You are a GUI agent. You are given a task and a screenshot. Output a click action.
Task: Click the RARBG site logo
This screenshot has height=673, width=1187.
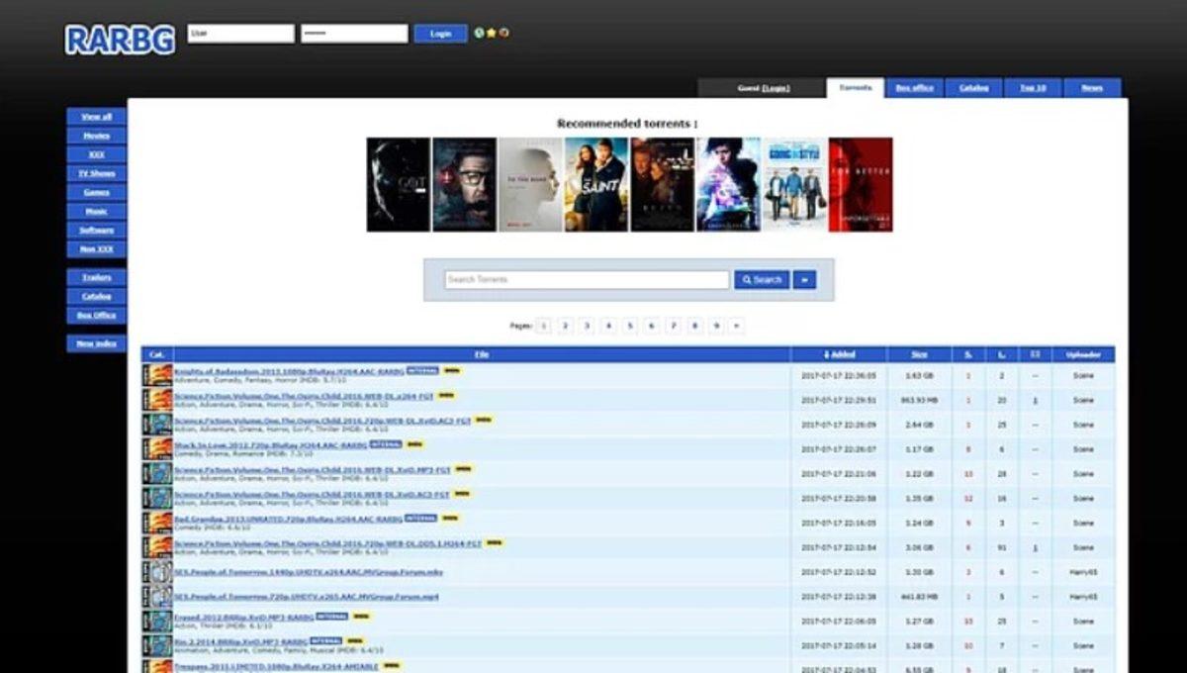pyautogui.click(x=119, y=38)
